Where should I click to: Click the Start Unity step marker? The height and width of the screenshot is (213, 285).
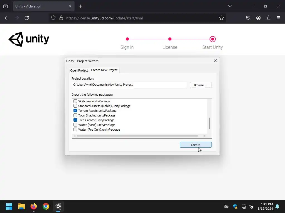click(x=212, y=39)
